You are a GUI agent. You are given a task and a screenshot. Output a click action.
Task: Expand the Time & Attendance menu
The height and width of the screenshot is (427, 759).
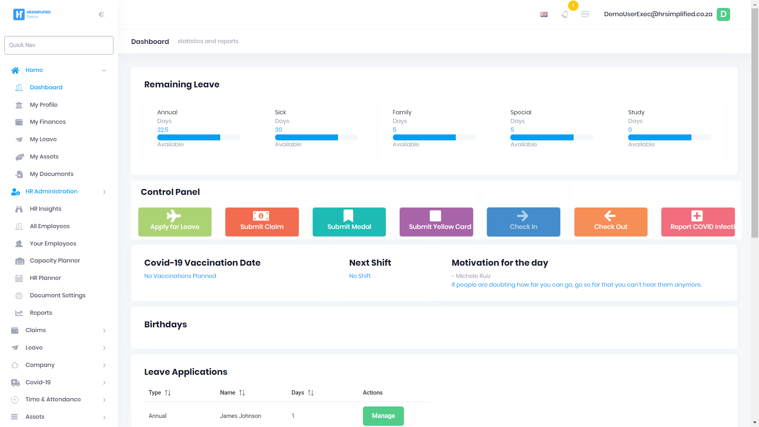(x=104, y=400)
